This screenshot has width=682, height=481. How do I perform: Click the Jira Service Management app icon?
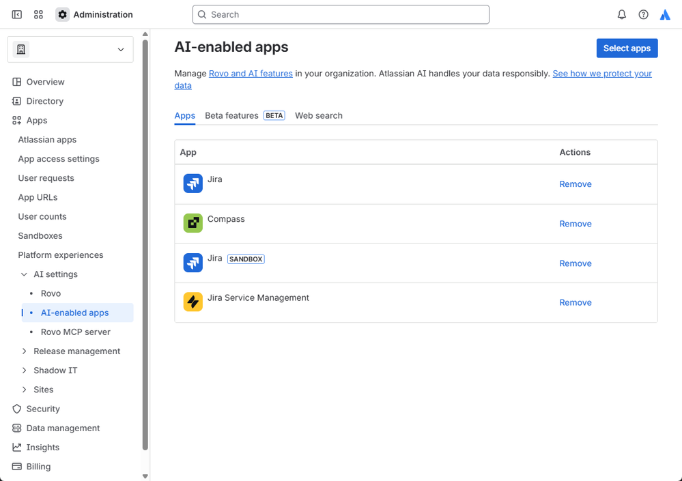[193, 302]
